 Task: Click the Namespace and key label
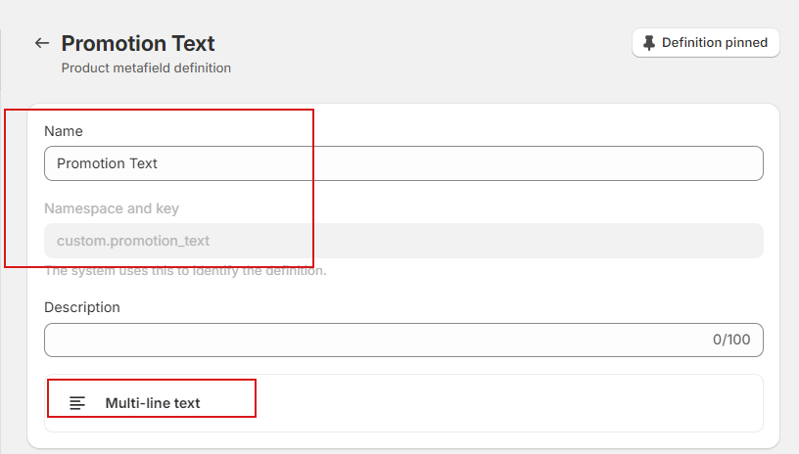pos(112,208)
